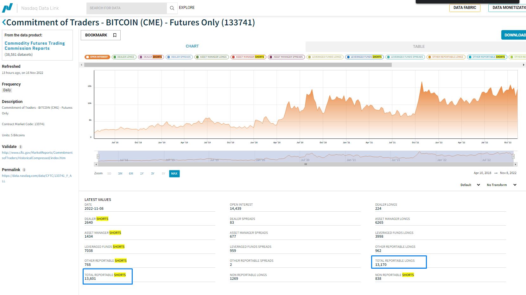Image resolution: width=526 pixels, height=295 pixels.
Task: Select Non Reportable Shorts value 838
Action: [378, 279]
